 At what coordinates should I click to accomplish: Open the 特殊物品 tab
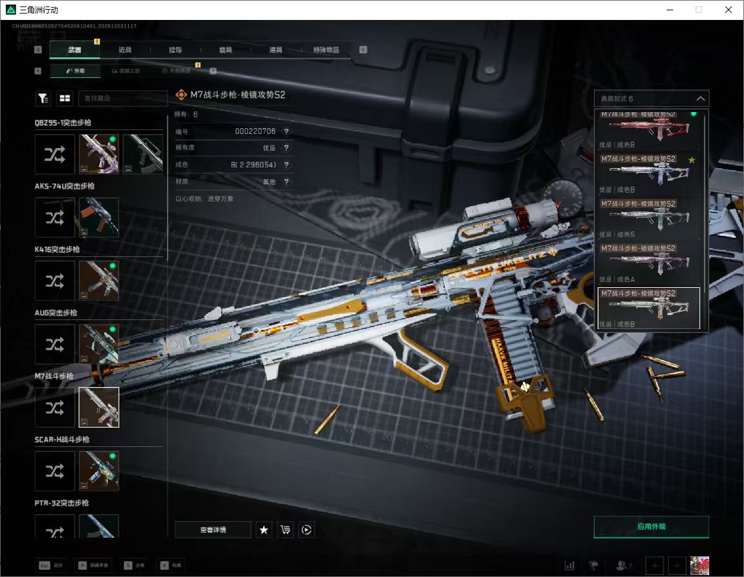coord(326,50)
